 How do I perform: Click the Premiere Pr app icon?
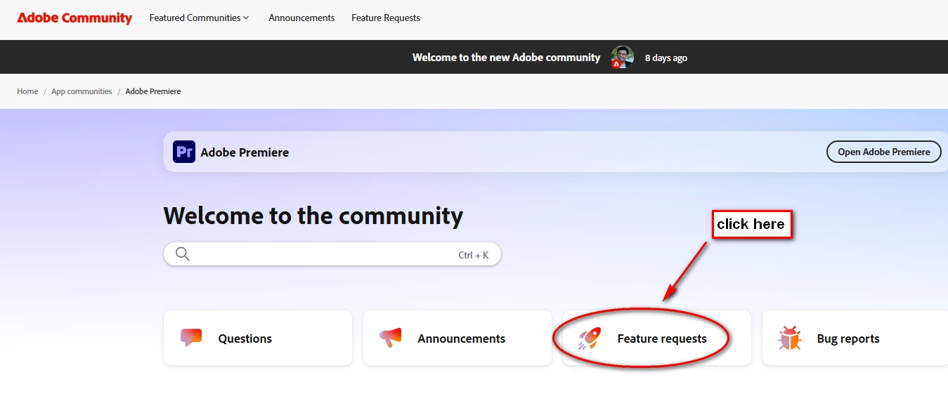(184, 152)
